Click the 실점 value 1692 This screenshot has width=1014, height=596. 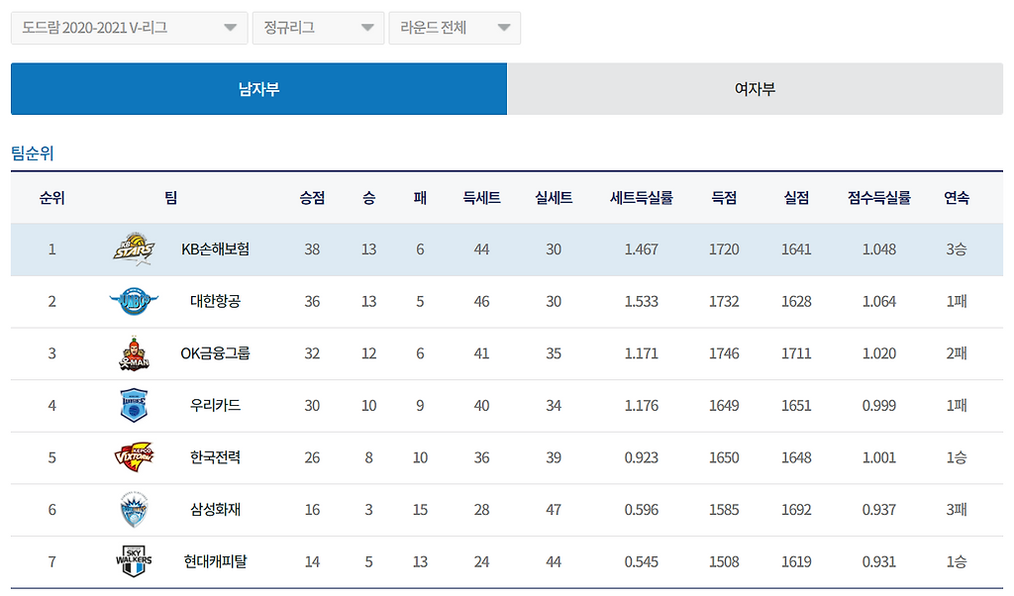[797, 510]
